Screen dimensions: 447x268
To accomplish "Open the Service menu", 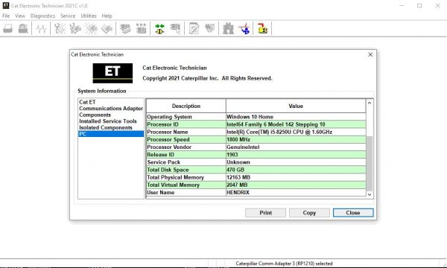I will pyautogui.click(x=68, y=16).
